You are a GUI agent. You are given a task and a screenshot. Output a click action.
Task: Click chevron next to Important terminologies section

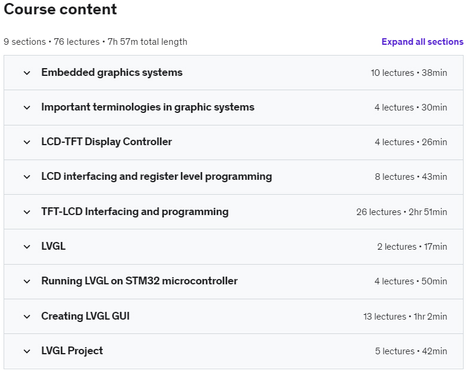[27, 108]
